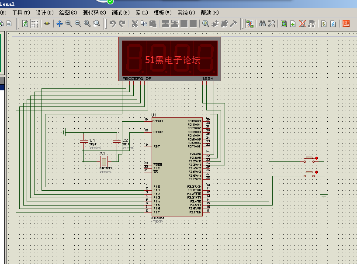
Task: Click the Block Rotate icon
Action: pos(184,24)
